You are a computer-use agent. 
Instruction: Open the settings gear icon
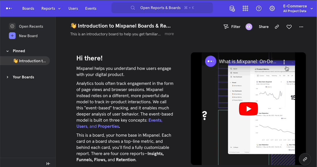272,8
